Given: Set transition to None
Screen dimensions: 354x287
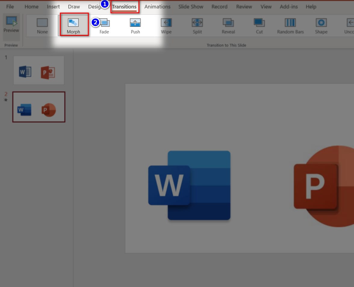Looking at the screenshot, I should coord(42,26).
